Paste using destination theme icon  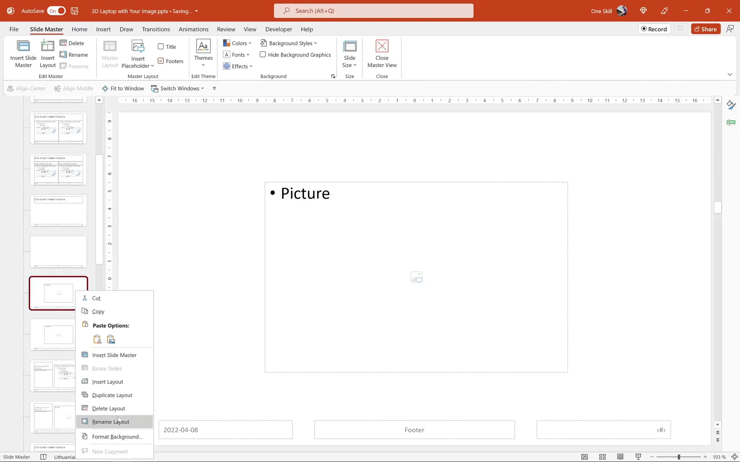tap(97, 339)
